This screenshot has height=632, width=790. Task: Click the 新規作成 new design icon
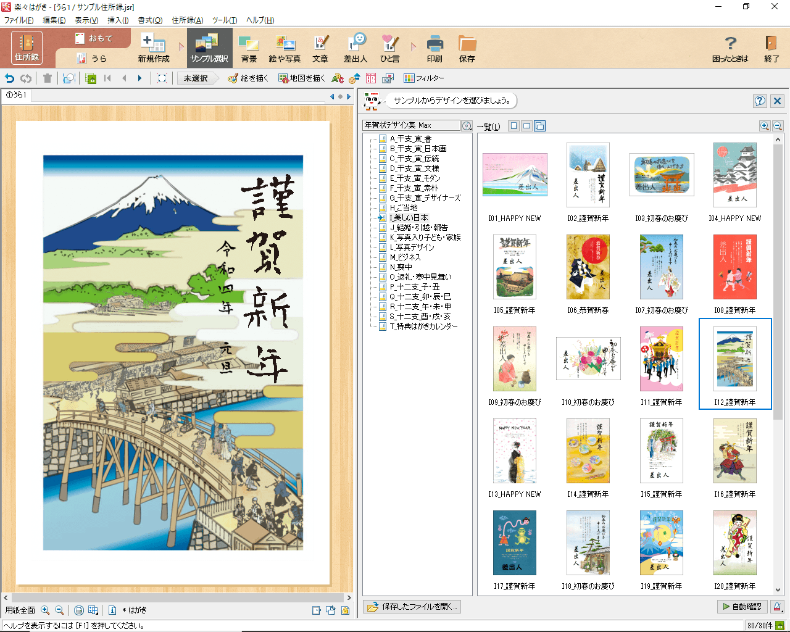point(154,49)
